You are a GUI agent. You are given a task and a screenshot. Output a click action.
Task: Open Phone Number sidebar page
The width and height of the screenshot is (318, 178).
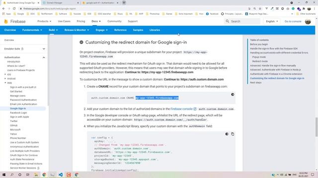pyautogui.click(x=18, y=138)
